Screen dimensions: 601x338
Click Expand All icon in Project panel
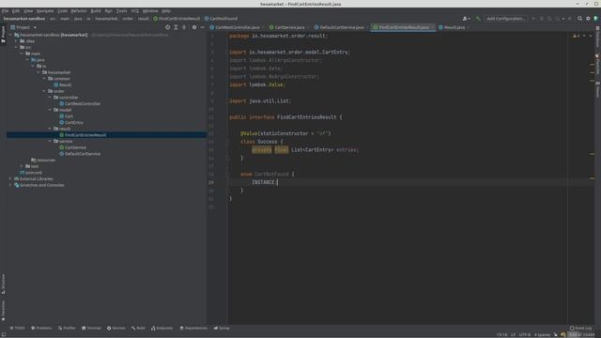point(176,27)
